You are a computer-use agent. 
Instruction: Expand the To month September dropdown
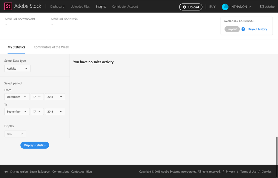tap(17, 111)
